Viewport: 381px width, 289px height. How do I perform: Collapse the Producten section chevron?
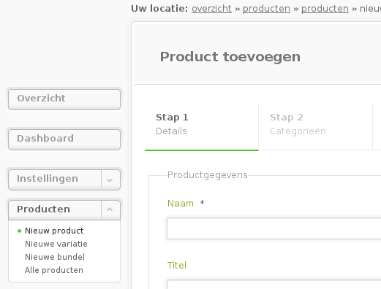pyautogui.click(x=110, y=209)
